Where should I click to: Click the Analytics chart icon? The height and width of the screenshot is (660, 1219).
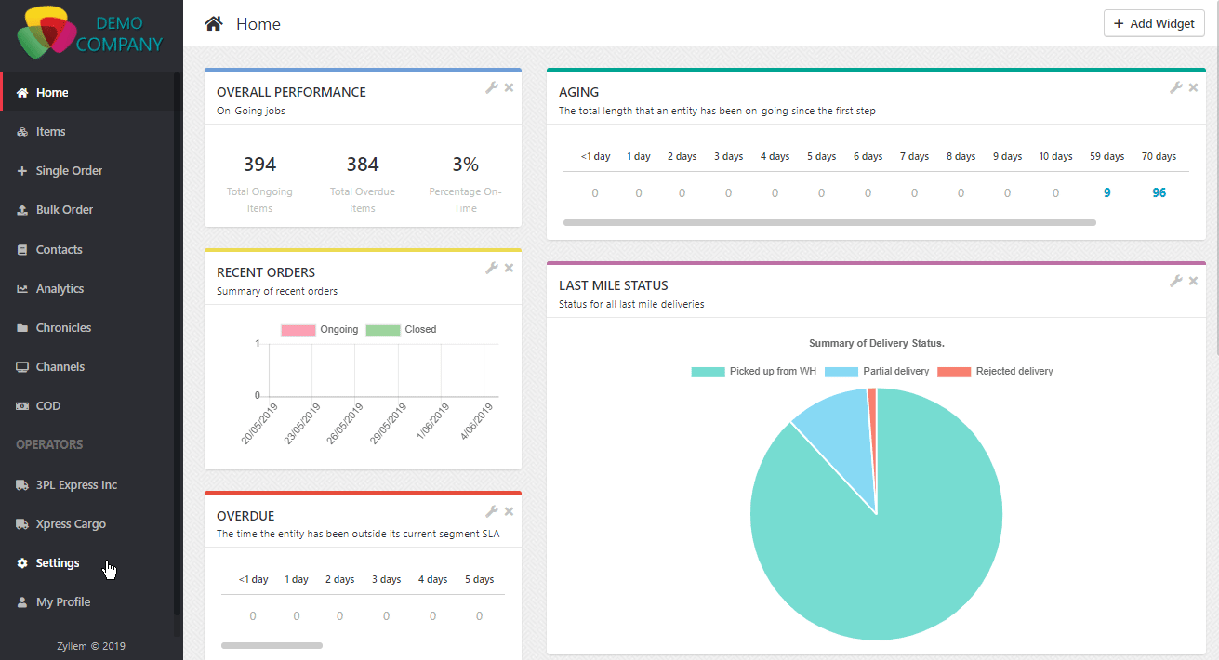pyautogui.click(x=22, y=289)
